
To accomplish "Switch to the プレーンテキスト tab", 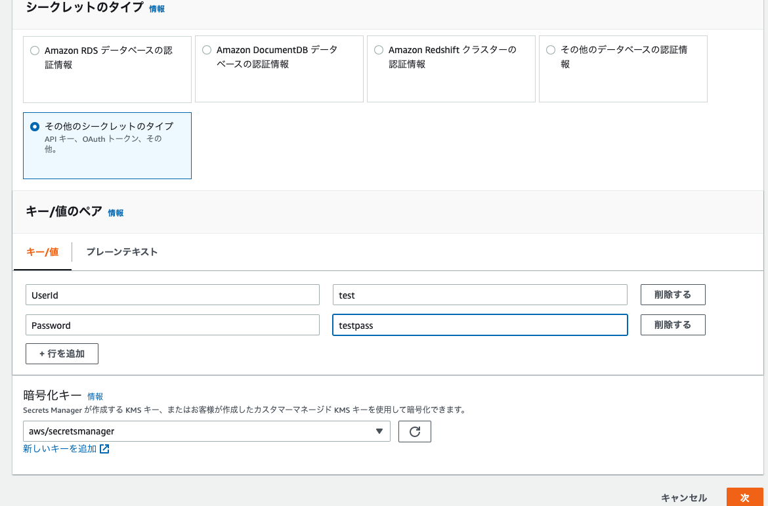I will pyautogui.click(x=122, y=251).
